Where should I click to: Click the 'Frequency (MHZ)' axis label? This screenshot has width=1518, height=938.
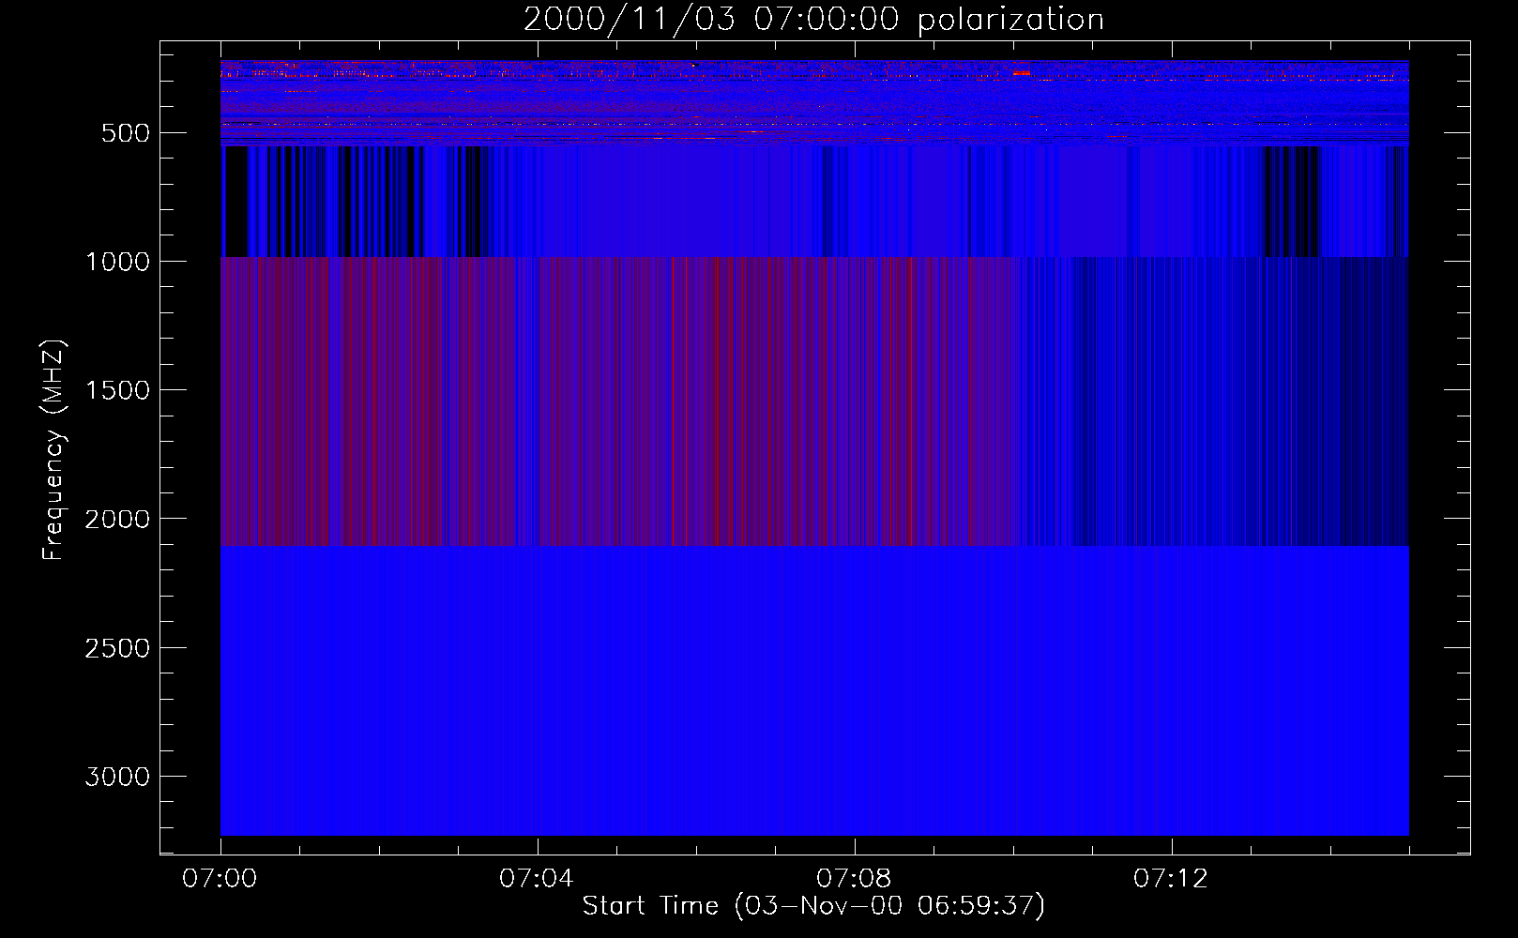click(53, 450)
